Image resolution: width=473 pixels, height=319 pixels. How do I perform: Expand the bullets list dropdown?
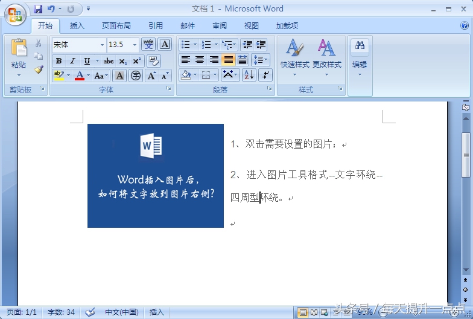[195, 45]
